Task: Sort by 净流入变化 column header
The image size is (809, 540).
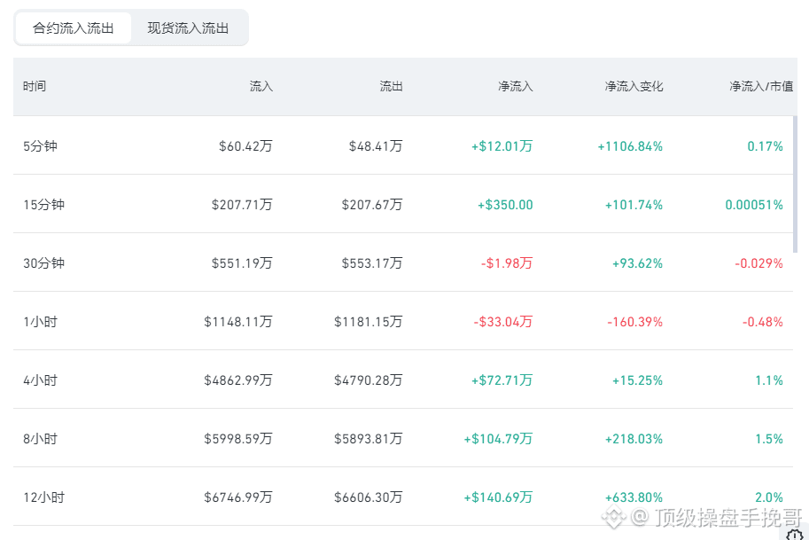Action: [634, 86]
